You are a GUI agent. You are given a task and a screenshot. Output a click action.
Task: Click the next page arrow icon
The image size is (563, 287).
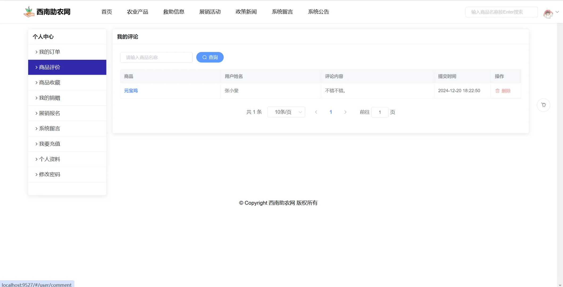point(345,112)
